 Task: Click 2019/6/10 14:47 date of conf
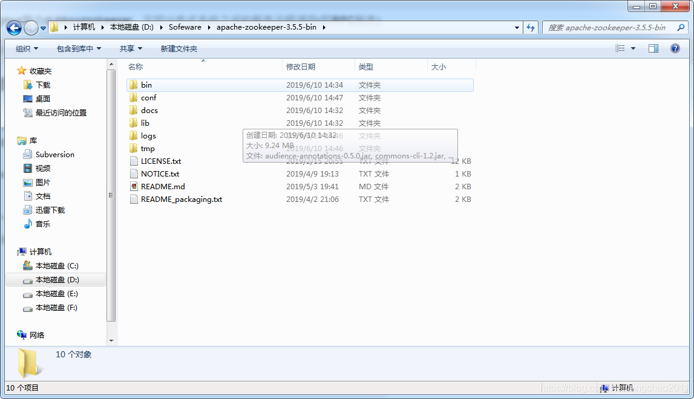point(314,98)
